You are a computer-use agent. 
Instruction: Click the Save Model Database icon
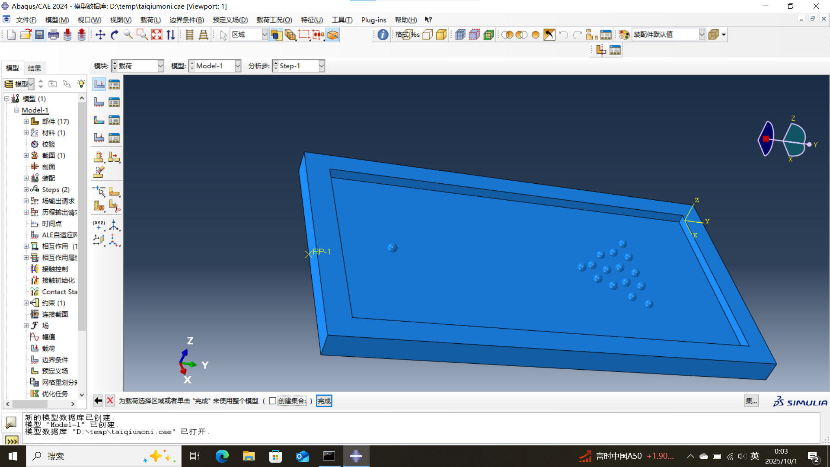point(39,35)
